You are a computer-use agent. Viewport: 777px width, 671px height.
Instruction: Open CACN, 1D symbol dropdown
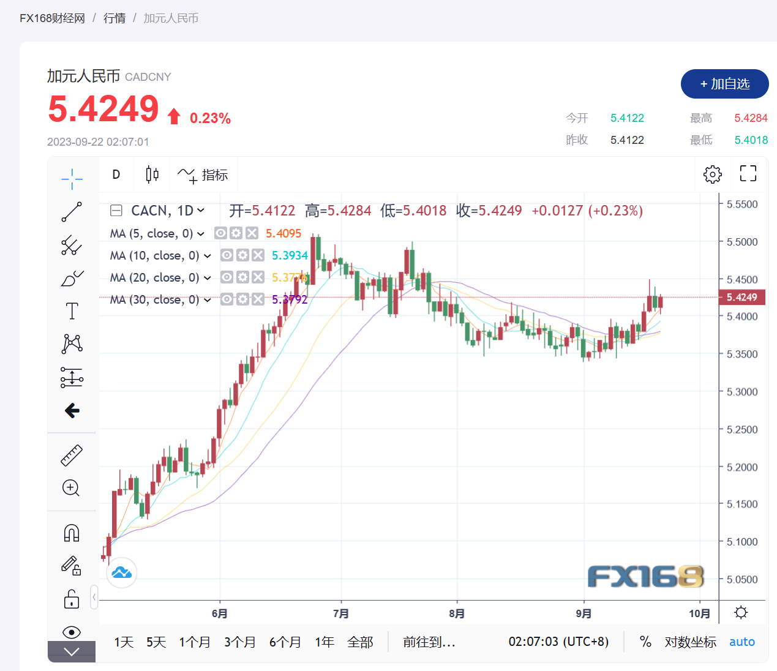[201, 211]
